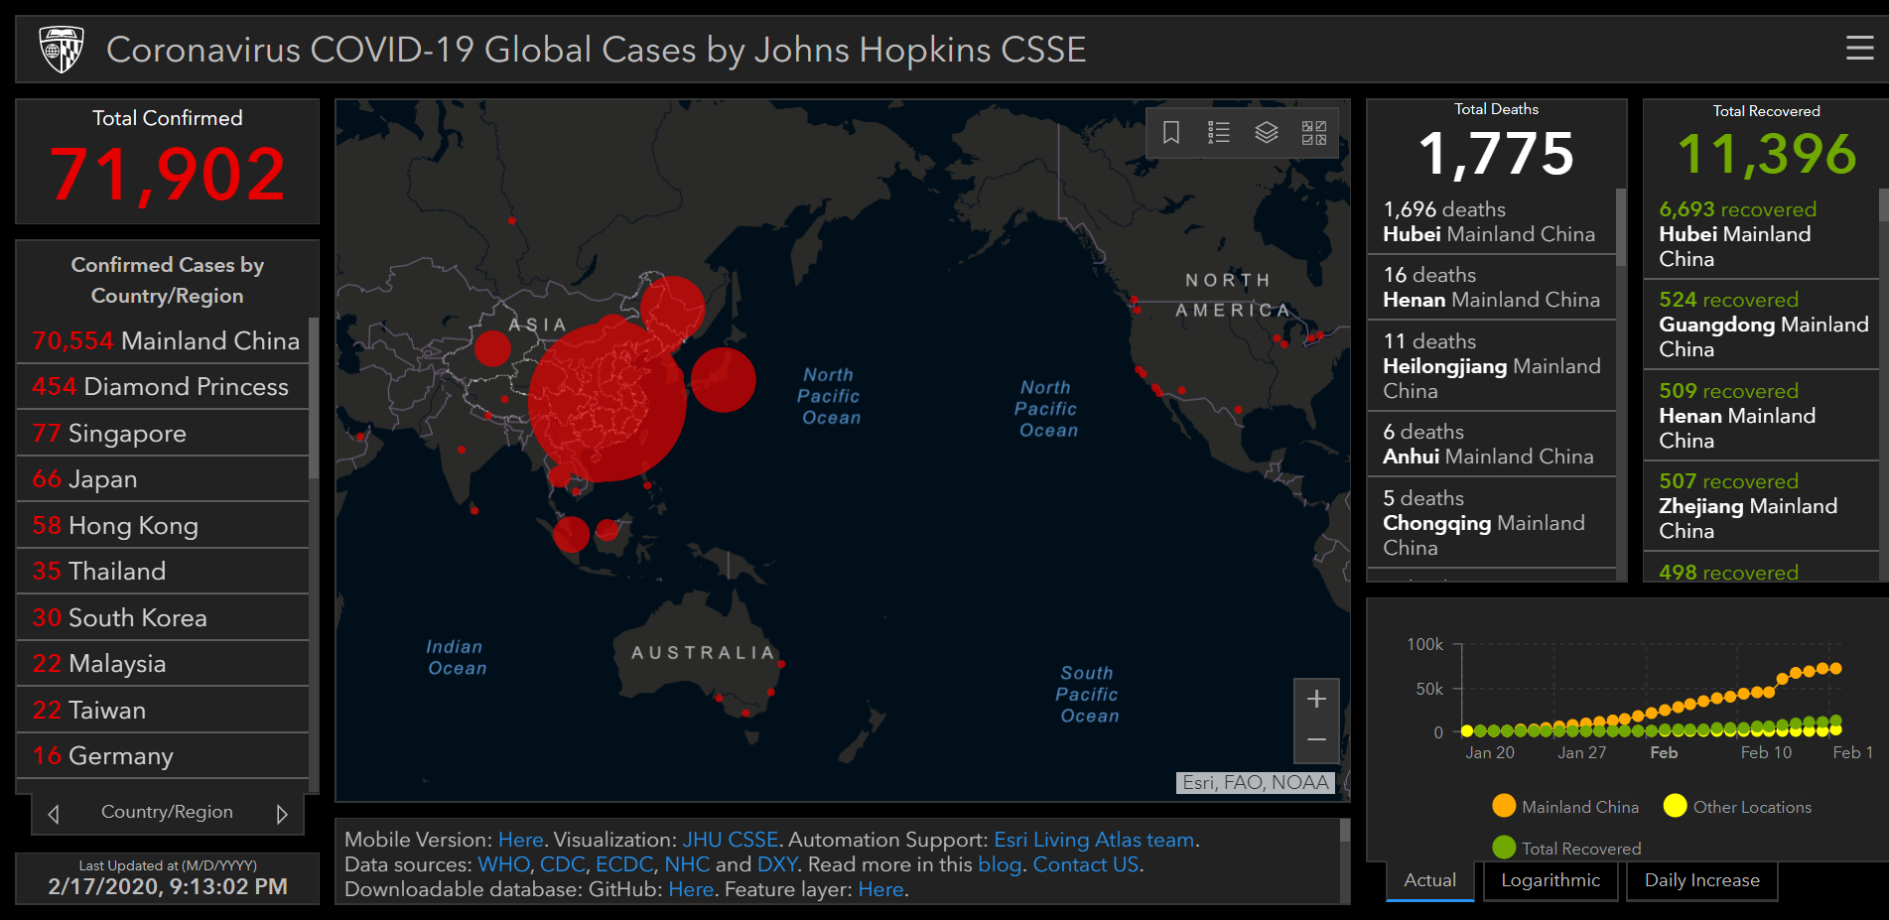Click Henan 509 recovered entry
The width and height of the screenshot is (1889, 920).
tap(1761, 415)
